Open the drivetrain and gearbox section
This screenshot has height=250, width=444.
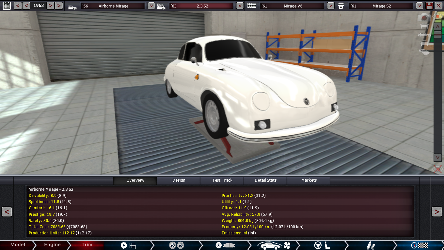(128, 245)
